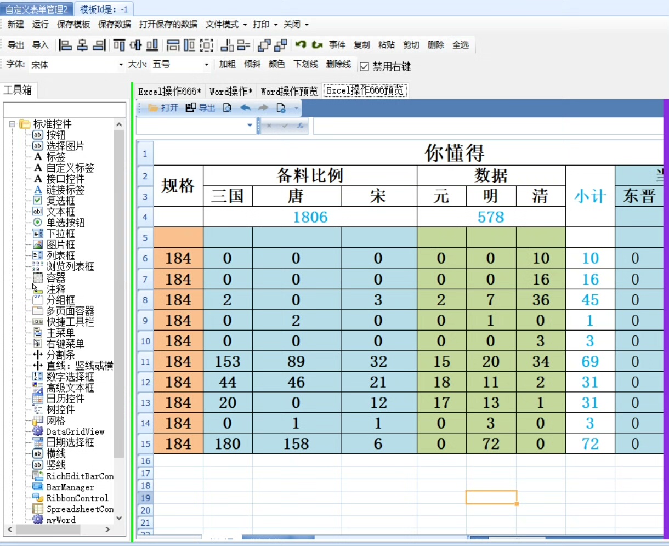Click the undo arrow icon in main toolbar
The image size is (669, 546).
[x=301, y=45]
